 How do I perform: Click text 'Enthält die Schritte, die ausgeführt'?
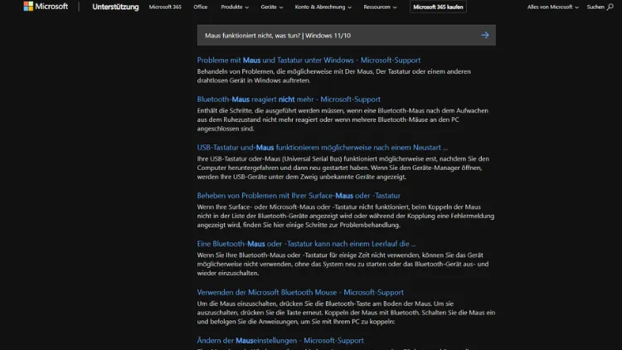(x=245, y=110)
